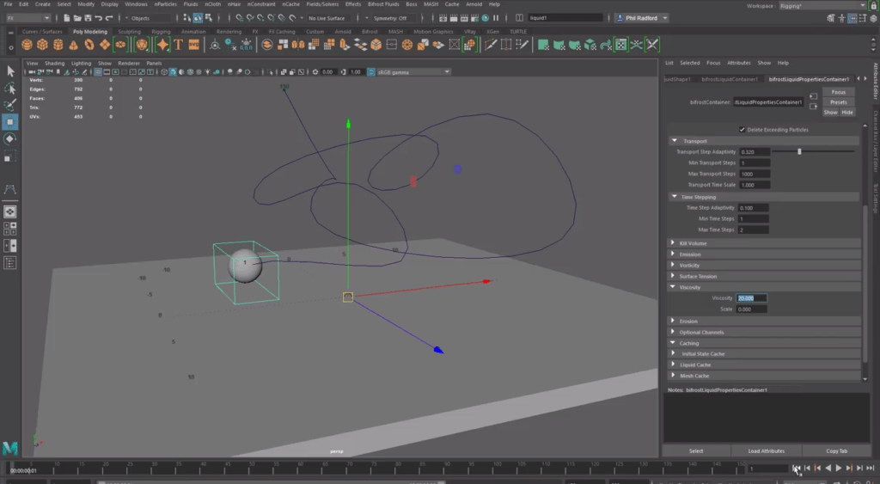Click the Load Attributes button

766,450
